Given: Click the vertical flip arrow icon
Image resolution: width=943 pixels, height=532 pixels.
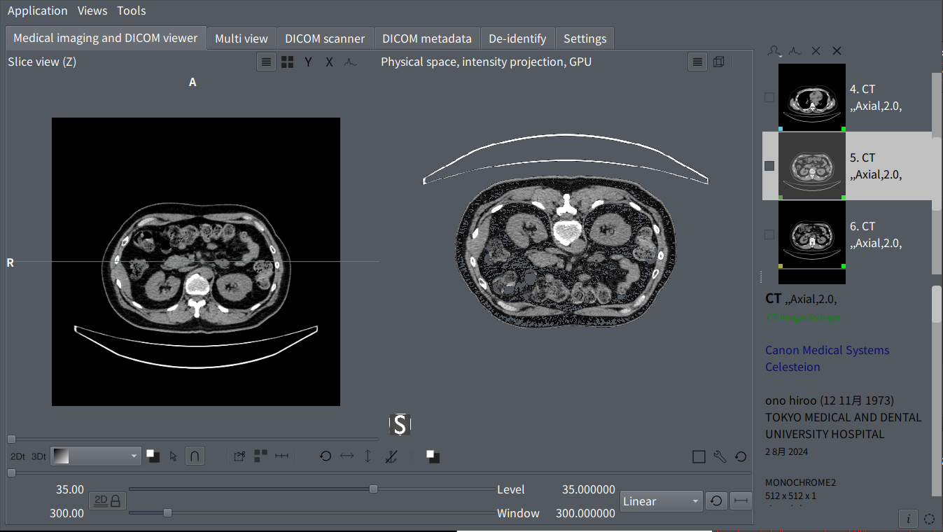Looking at the screenshot, I should point(368,456).
